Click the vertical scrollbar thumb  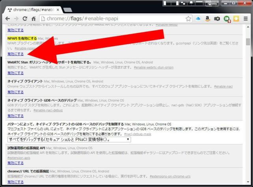click(x=248, y=42)
